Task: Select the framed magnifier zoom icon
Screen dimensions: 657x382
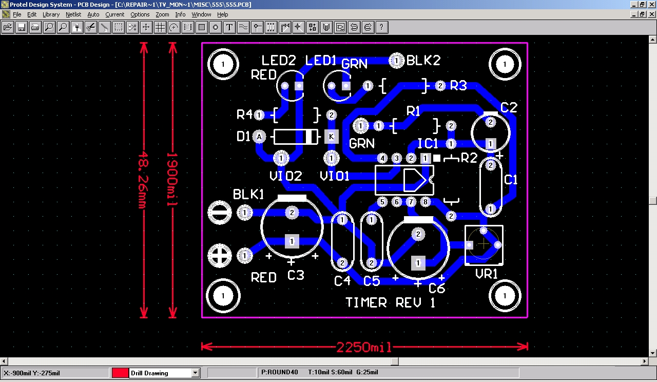Action: pos(49,27)
